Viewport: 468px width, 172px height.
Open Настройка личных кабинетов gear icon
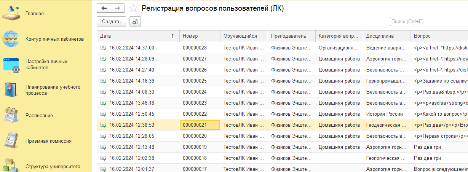pyautogui.click(x=11, y=65)
